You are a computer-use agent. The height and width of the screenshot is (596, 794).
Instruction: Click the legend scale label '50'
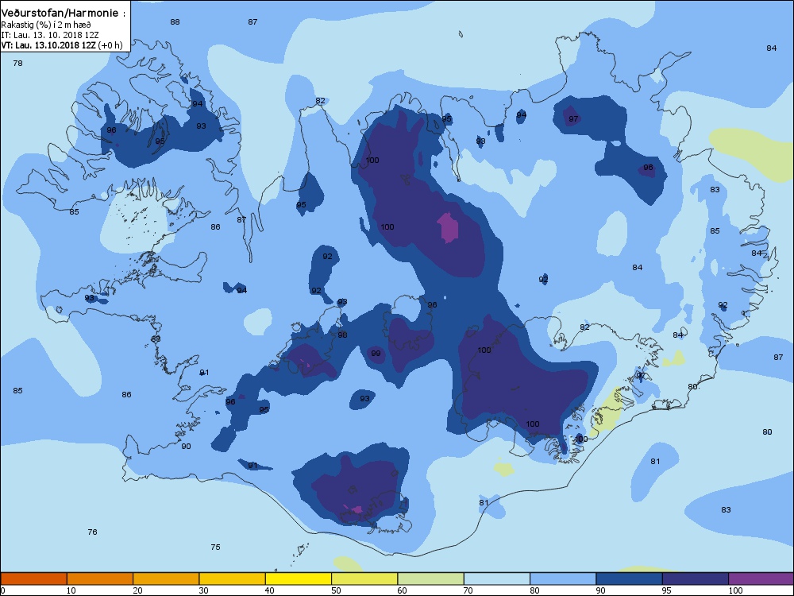click(x=336, y=590)
